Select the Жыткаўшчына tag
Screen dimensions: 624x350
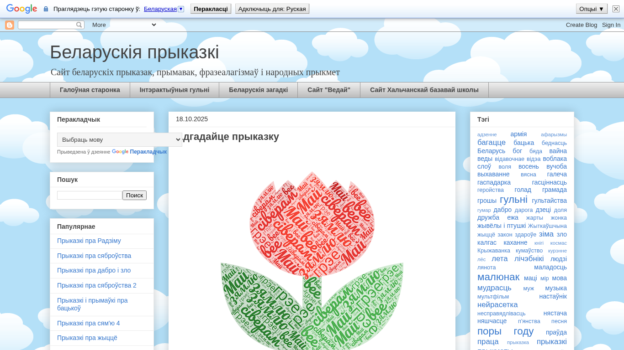click(547, 226)
